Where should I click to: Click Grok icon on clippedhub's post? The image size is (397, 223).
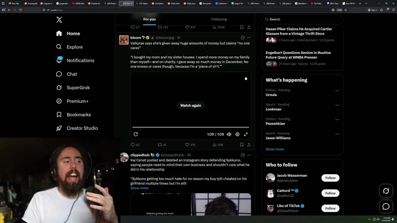tap(243, 155)
